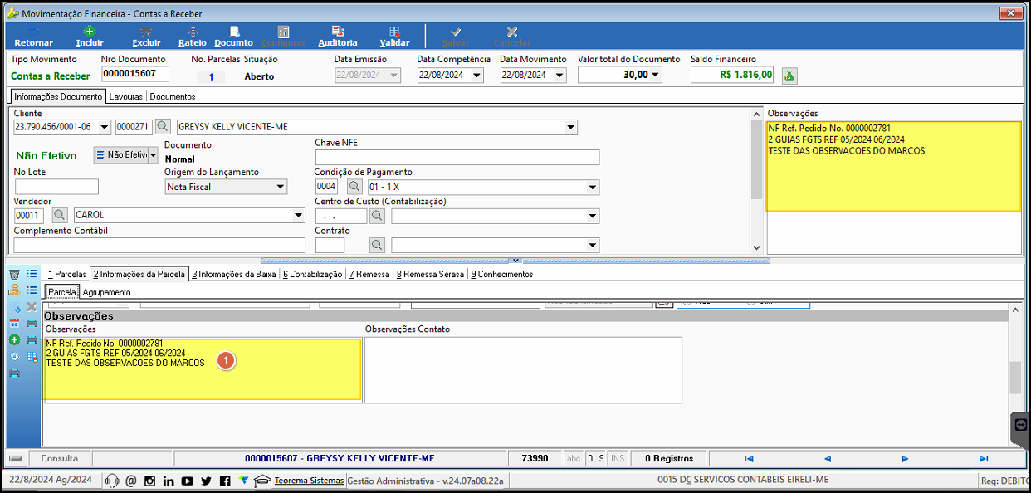Open the 9 Conhecimentos tab

point(502,274)
